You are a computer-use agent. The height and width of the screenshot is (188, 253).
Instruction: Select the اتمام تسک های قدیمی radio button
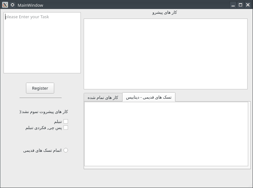66,150
